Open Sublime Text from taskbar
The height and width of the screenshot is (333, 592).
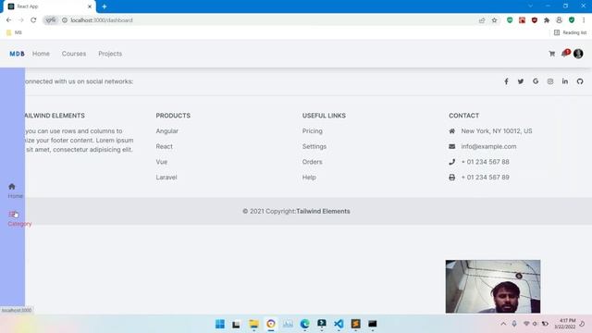(x=355, y=324)
